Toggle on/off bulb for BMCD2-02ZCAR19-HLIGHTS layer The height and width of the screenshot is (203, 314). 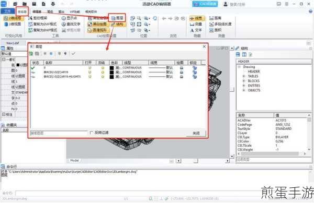89,77
